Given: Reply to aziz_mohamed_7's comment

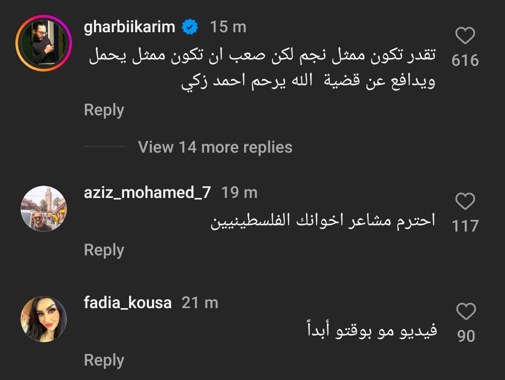Looking at the screenshot, I should (104, 250).
